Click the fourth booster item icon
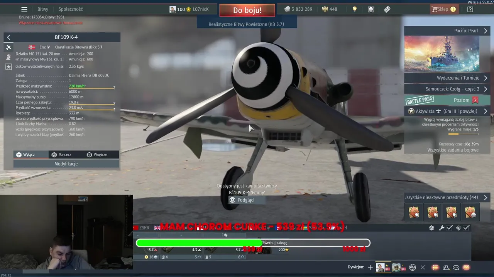The height and width of the screenshot is (277, 494). tap(470, 212)
